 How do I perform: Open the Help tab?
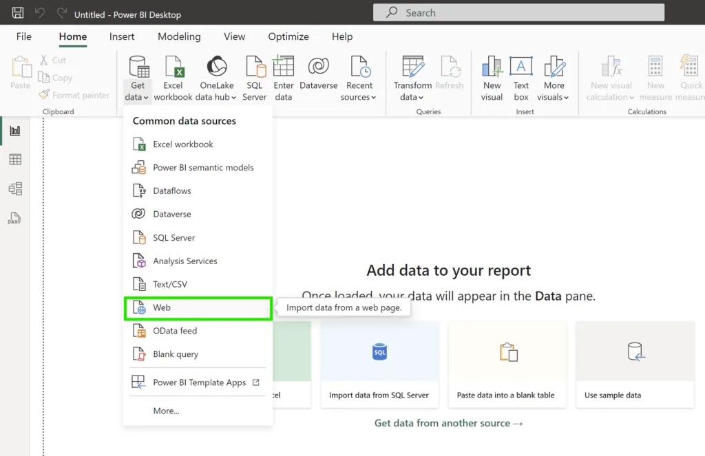point(342,36)
